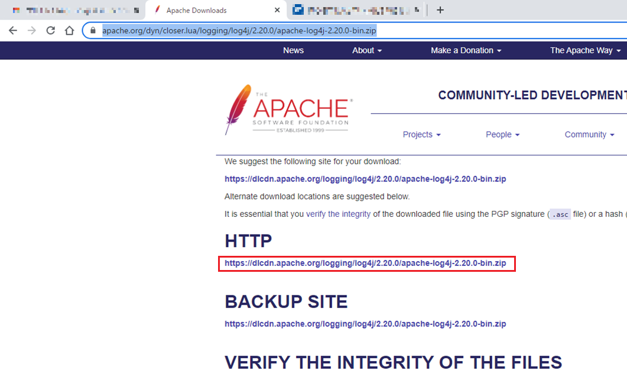Open the verify the integrity link
This screenshot has height=374, width=627.
click(x=338, y=214)
